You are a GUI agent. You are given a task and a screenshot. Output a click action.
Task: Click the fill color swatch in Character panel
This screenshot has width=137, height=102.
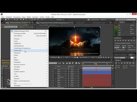(132, 58)
